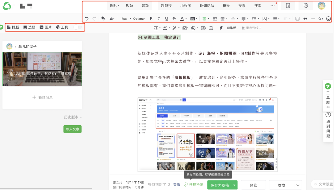The height and width of the screenshot is (190, 334).
Task: Click the 预览 button
Action: point(253,185)
